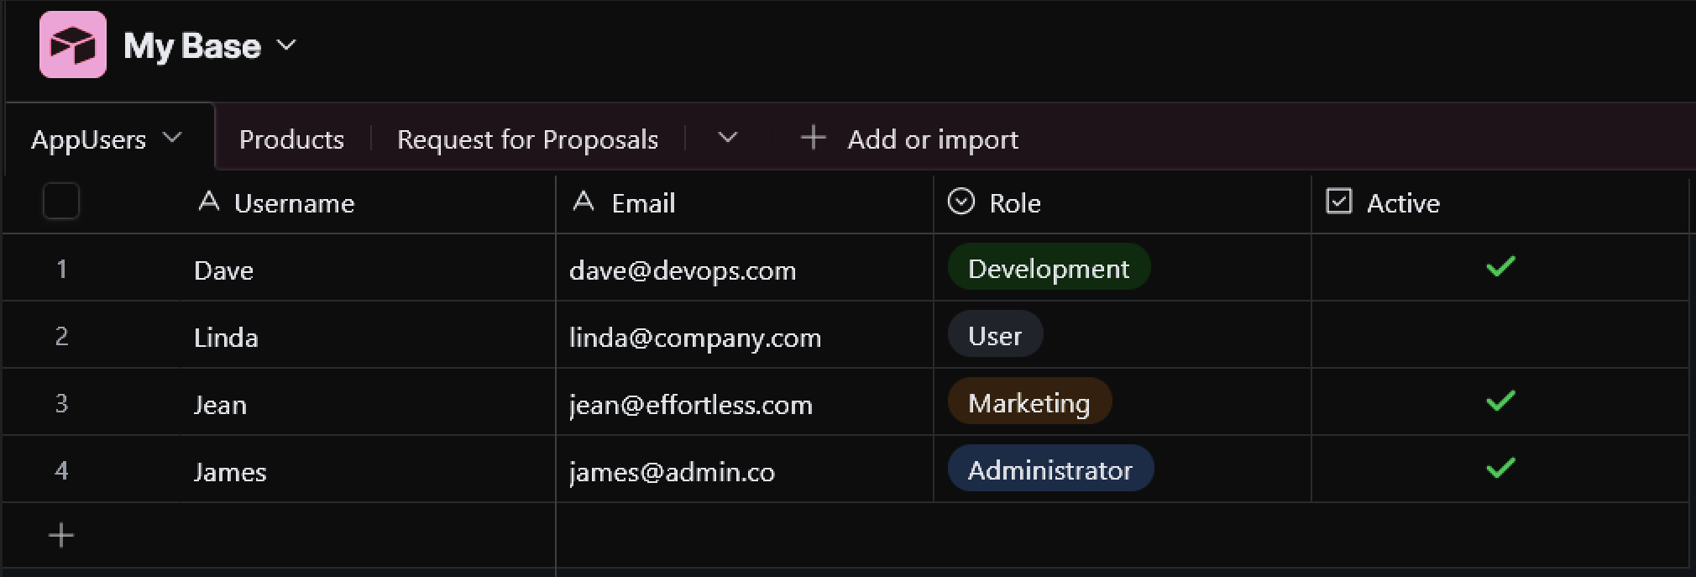The width and height of the screenshot is (1696, 577).
Task: Uncheck Active for Dave
Action: (x=1500, y=267)
